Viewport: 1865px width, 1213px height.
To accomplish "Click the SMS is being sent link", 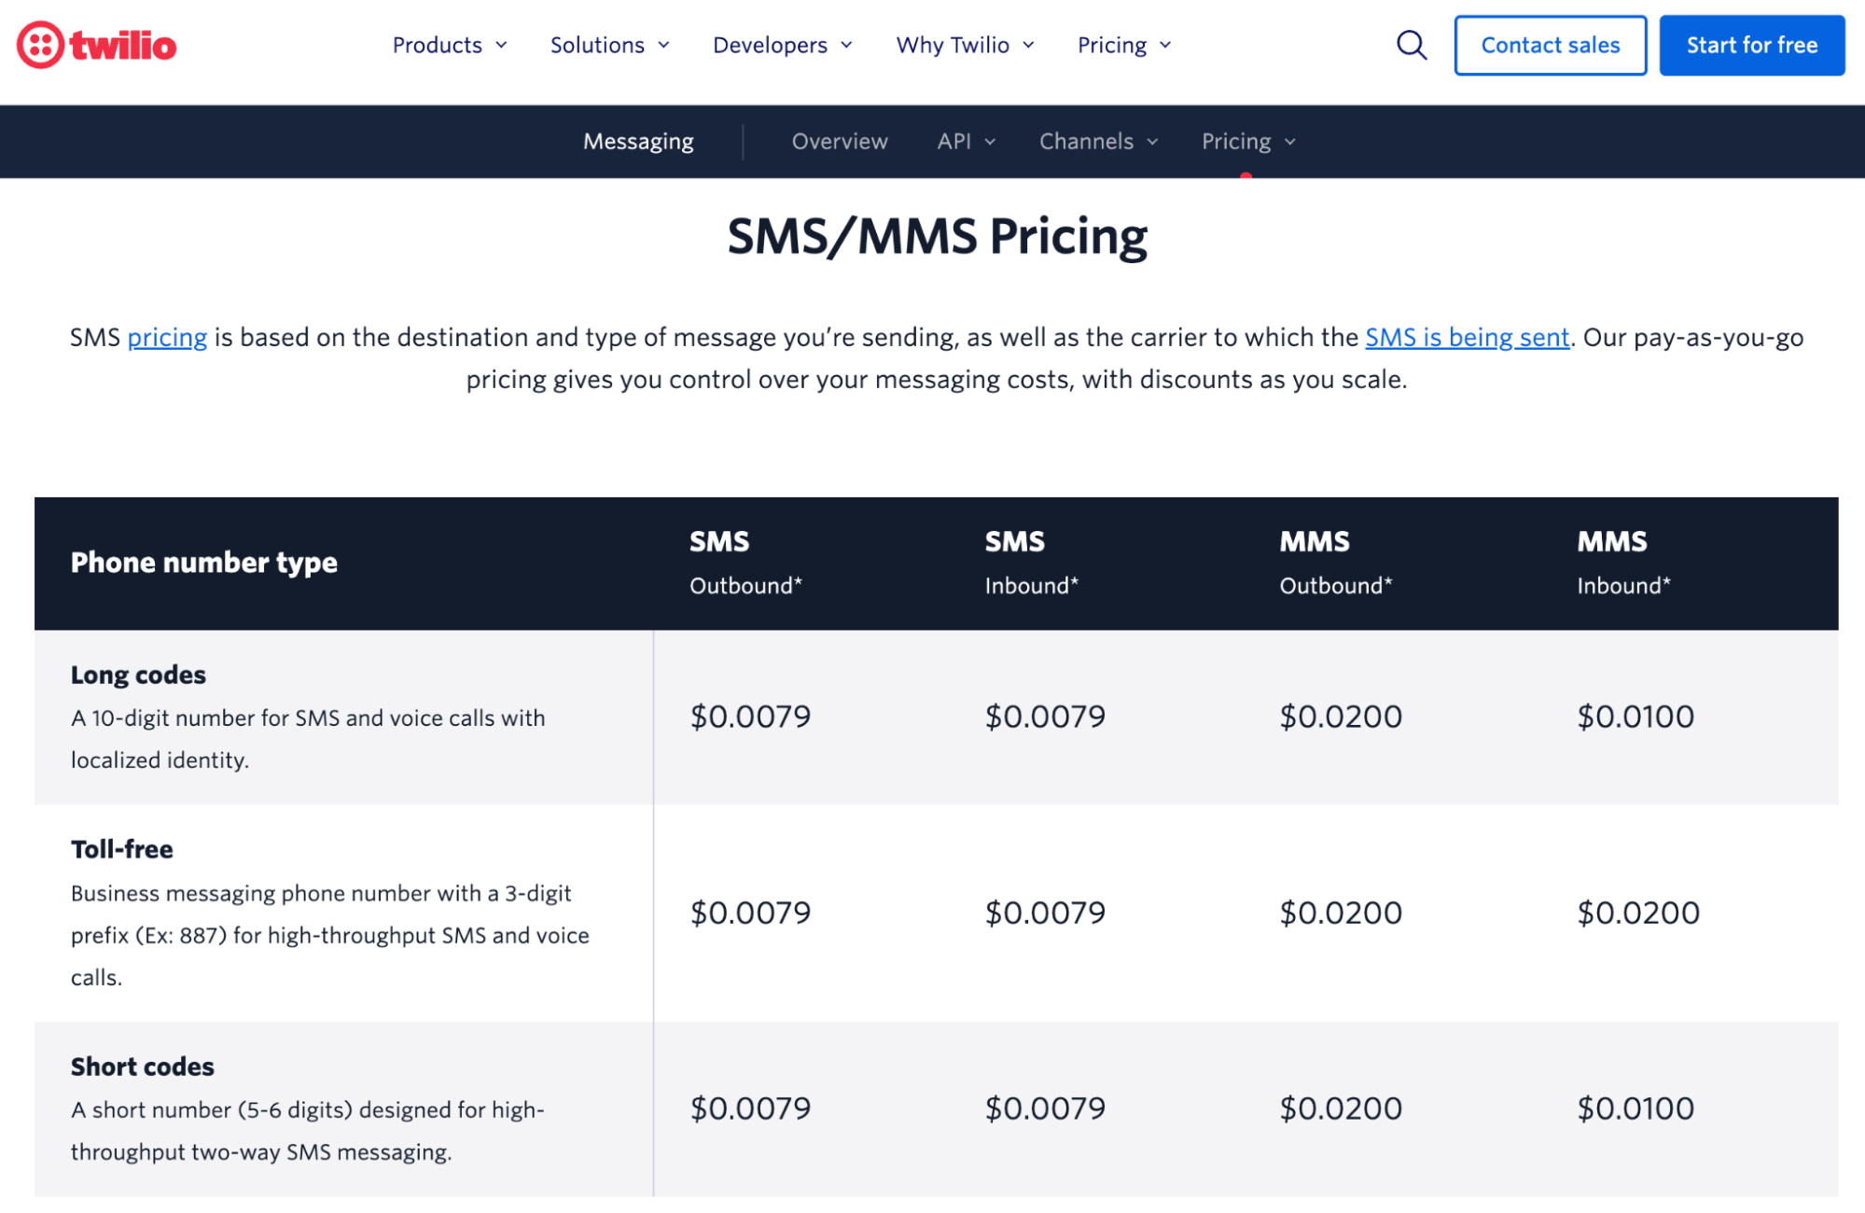I will 1466,337.
